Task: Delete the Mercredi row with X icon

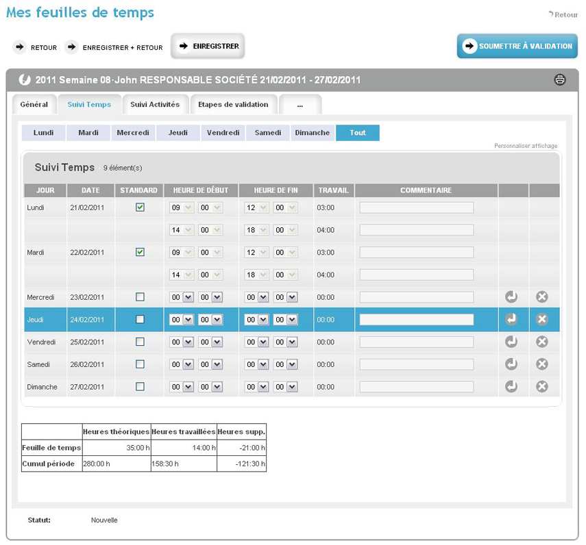Action: tap(542, 296)
